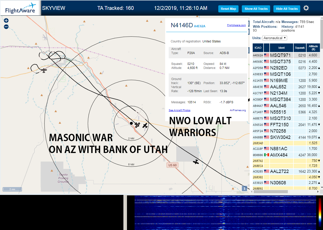Click the spectrum waterfall display

point(225,213)
